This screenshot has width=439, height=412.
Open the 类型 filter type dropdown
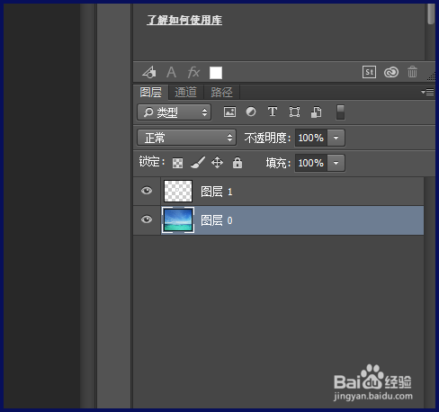(175, 112)
